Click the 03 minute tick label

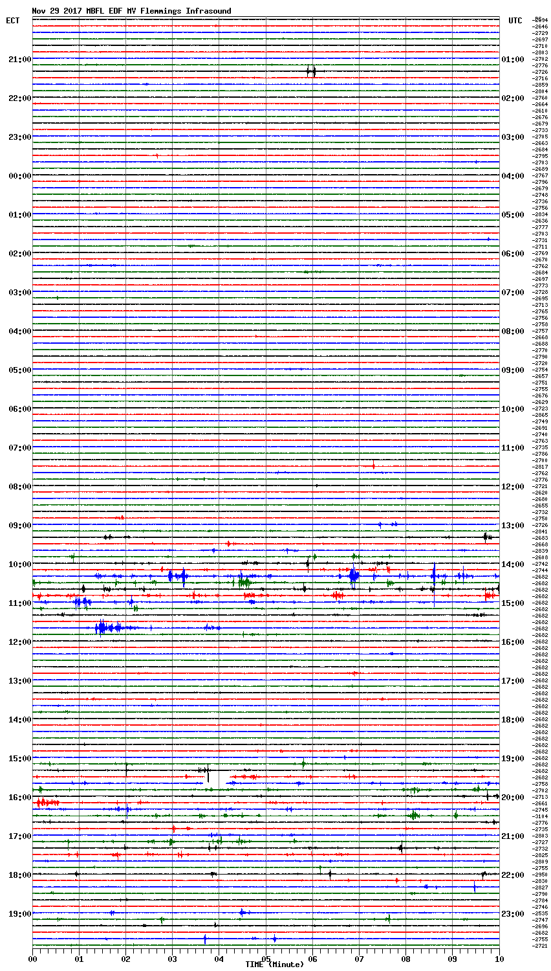coord(172,959)
